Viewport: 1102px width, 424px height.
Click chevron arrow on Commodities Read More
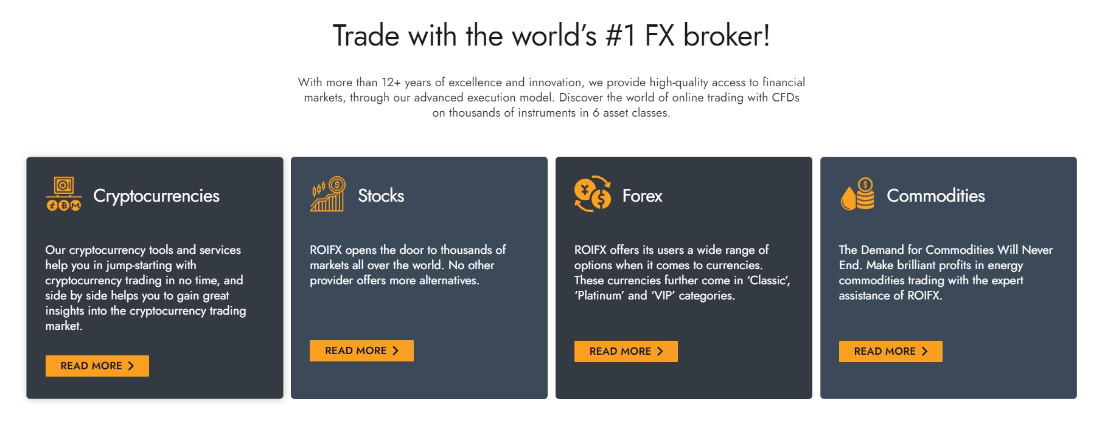[x=924, y=351]
